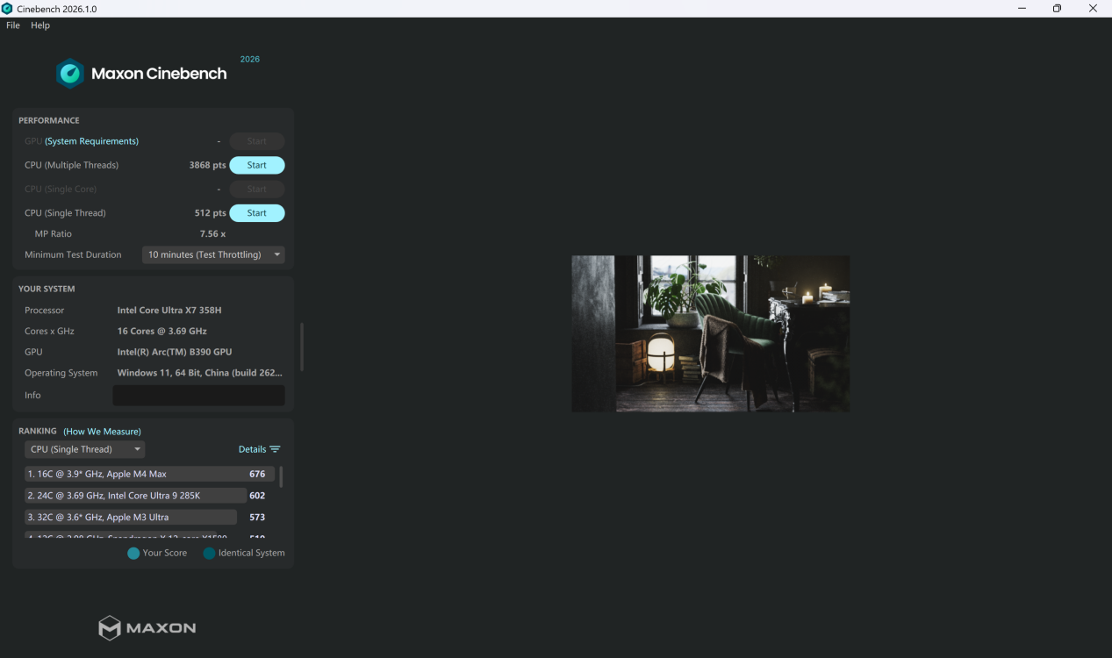Click the Details filter icon in Ranking
1112x658 pixels.
coord(275,449)
